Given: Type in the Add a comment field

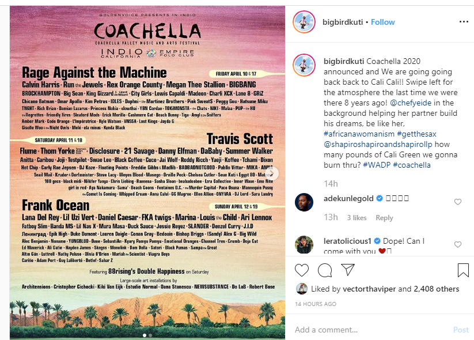Looking at the screenshot, I should point(369,330).
